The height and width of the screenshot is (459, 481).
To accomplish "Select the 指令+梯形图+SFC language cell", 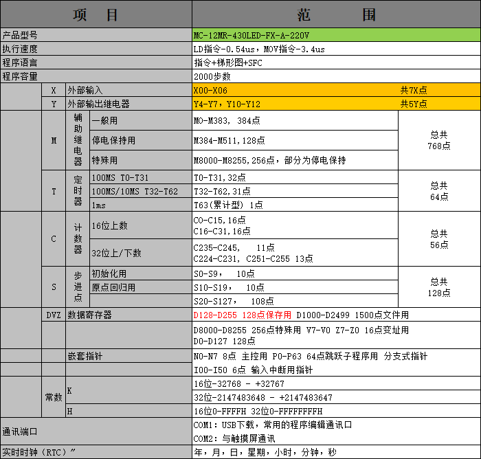I will point(336,63).
